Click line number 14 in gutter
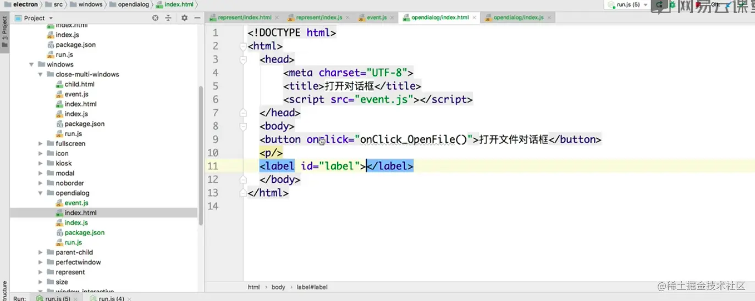 coord(212,206)
